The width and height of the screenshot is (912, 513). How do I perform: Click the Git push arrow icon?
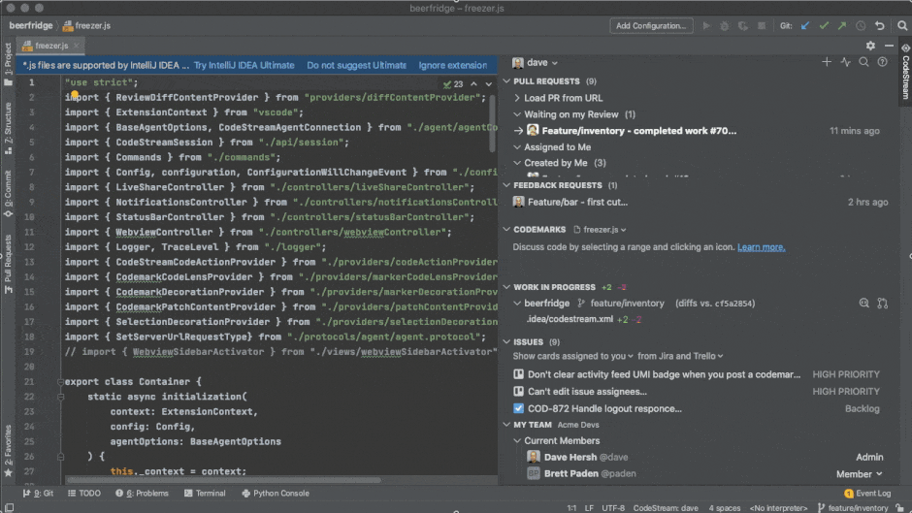point(841,25)
